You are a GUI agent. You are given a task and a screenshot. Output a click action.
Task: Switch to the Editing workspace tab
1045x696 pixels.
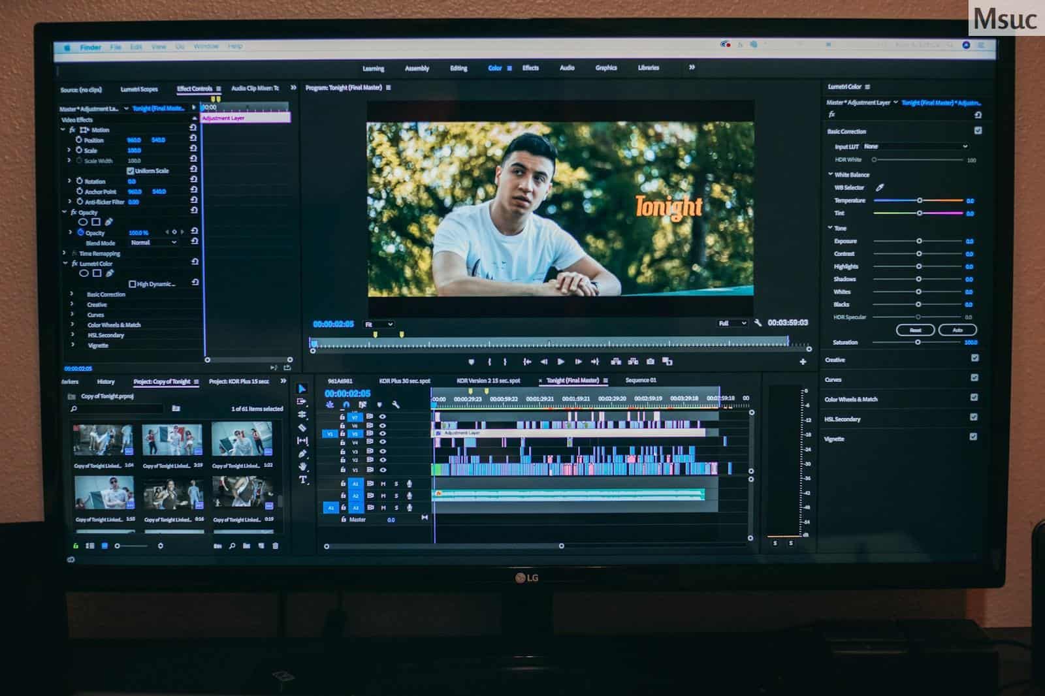458,68
